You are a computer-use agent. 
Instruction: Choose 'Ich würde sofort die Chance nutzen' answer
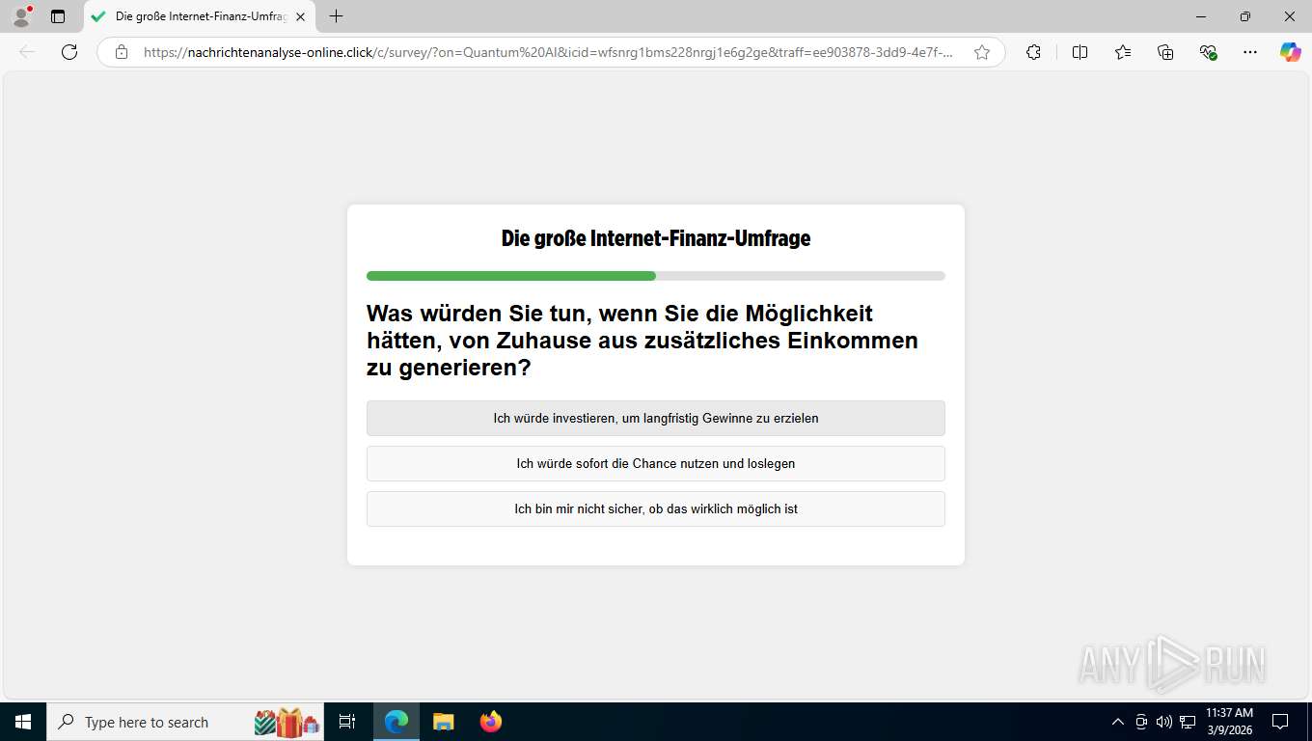(656, 463)
